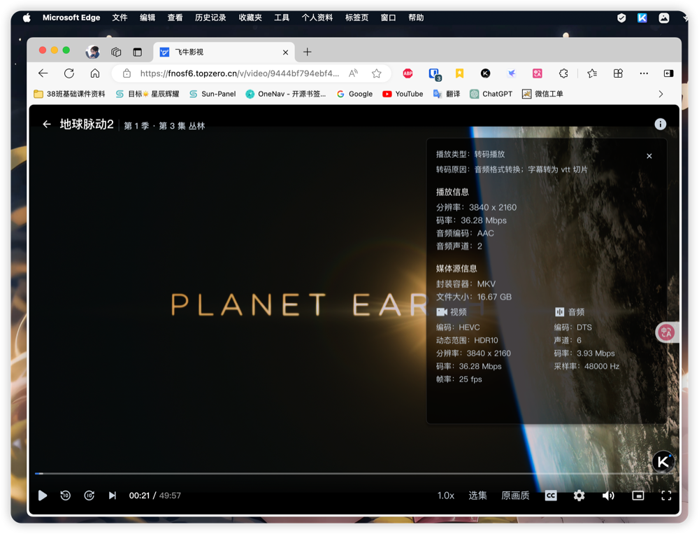This screenshot has height=534, width=699.
Task: Open extensions puzzle menu
Action: click(563, 73)
